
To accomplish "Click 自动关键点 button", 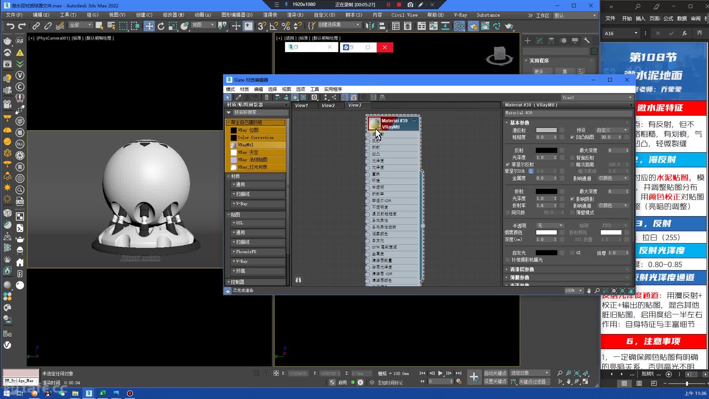I will click(496, 373).
